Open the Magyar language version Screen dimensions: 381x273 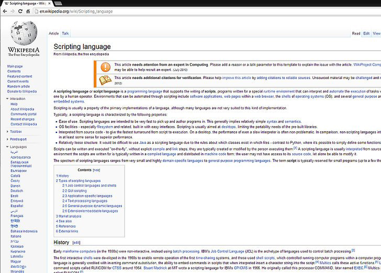(16, 261)
